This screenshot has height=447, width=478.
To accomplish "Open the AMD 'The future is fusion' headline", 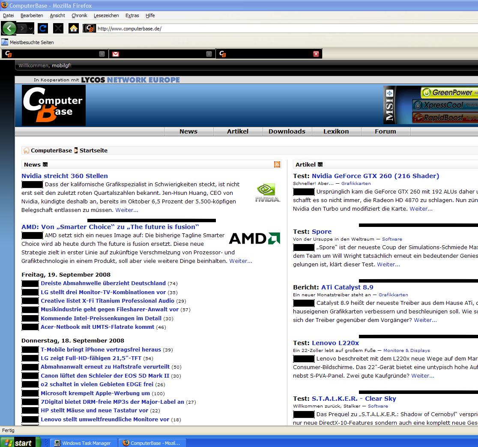I will 110,226.
